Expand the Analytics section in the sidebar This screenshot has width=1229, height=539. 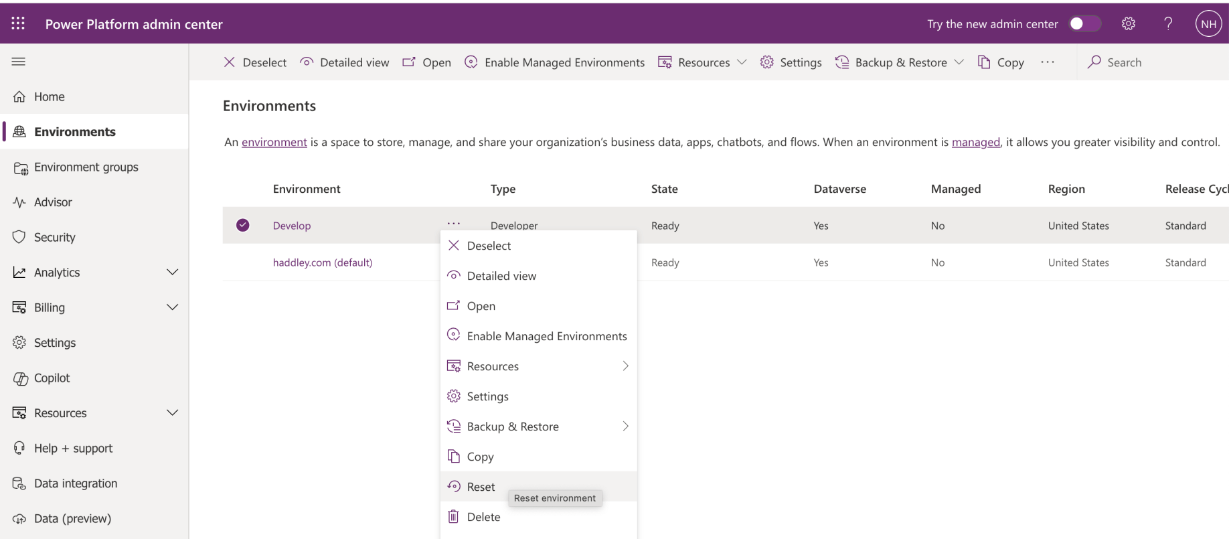(172, 273)
